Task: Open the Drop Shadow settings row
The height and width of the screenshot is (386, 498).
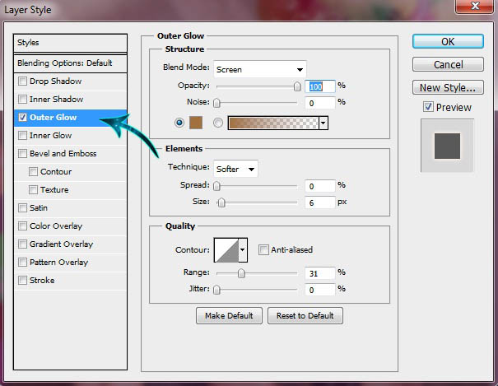Action: pyautogui.click(x=70, y=81)
